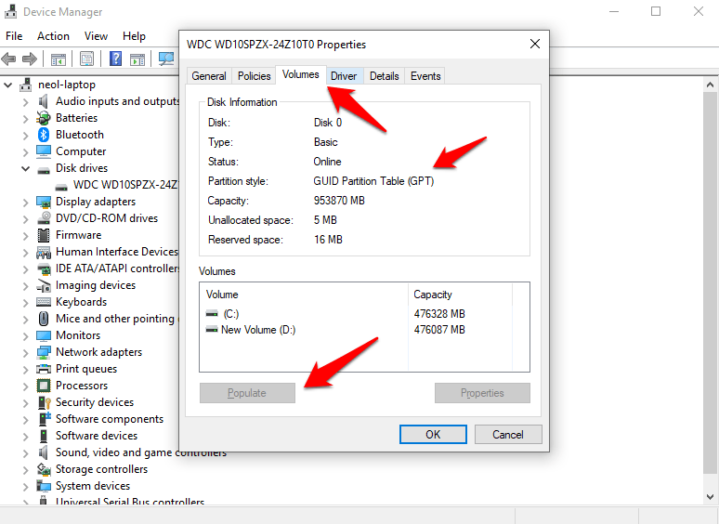The width and height of the screenshot is (719, 524).
Task: Expand the Processors category
Action: [26, 386]
